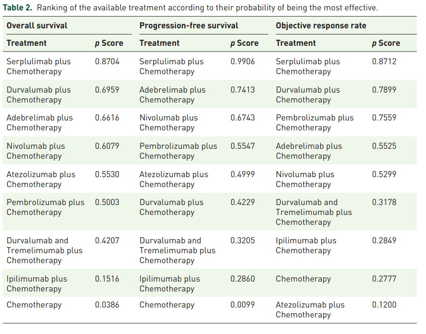This screenshot has height=334, width=426.
Task: Click the 0.3178 p Score value
Action: pyautogui.click(x=384, y=202)
